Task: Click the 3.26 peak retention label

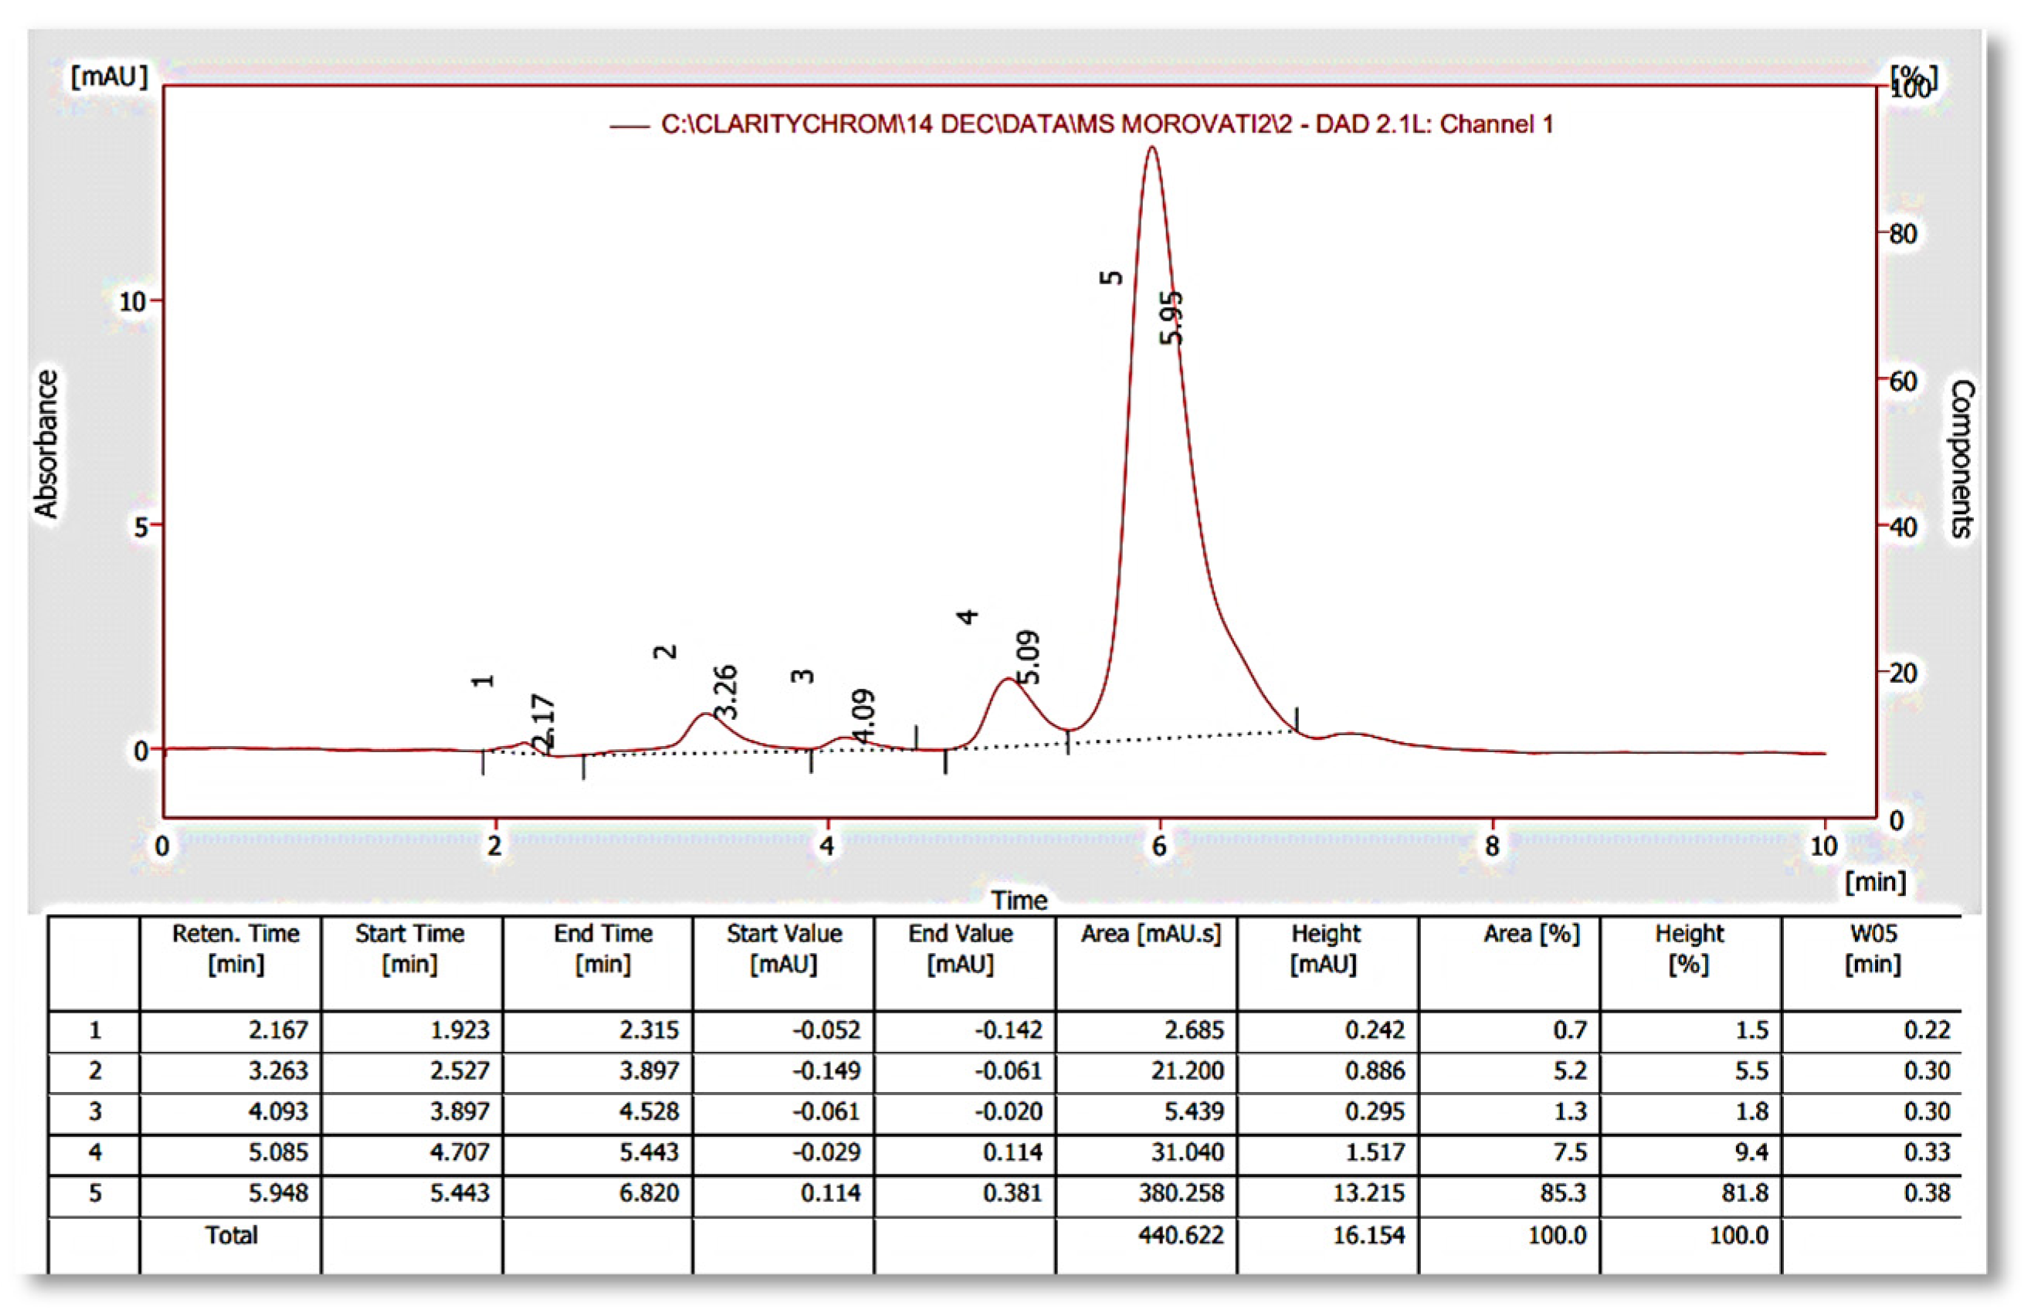Action: click(725, 693)
